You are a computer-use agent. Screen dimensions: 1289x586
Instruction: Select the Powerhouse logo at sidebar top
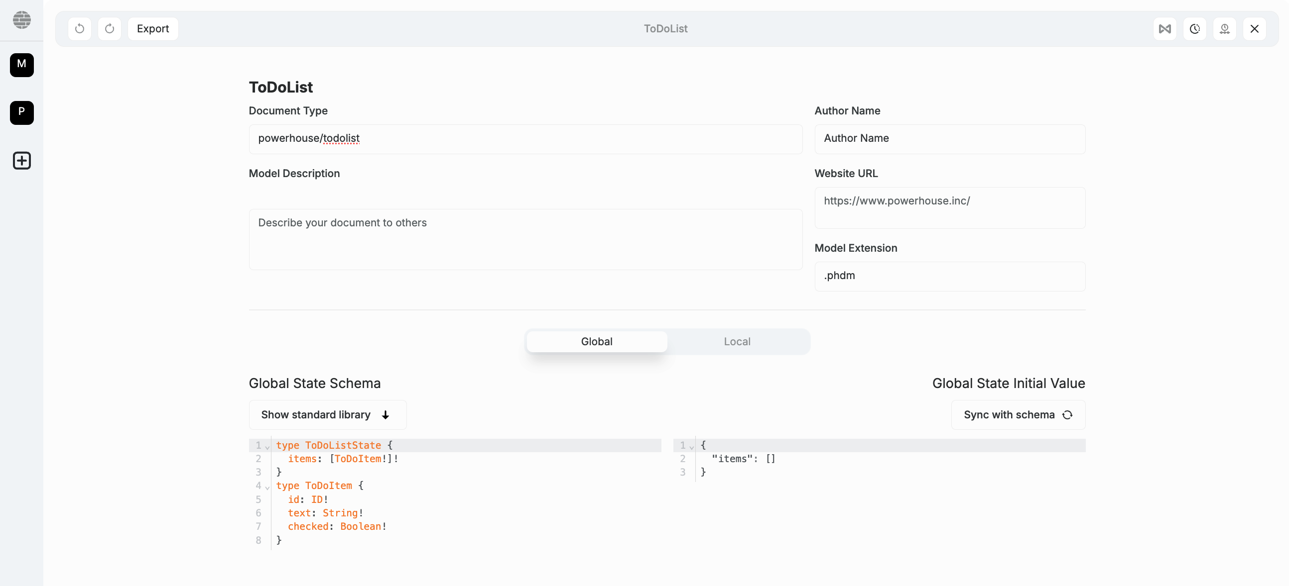21,20
